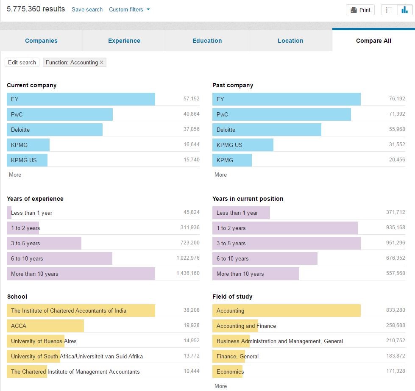Expand More under Past company
This screenshot has width=415, height=391.
[220, 175]
